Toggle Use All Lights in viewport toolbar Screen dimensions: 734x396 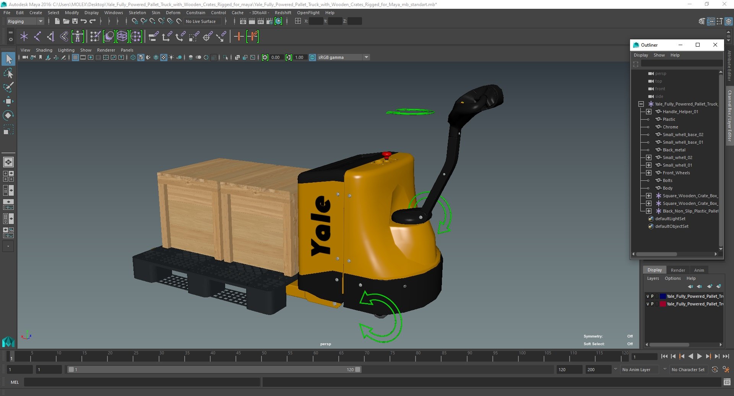171,57
